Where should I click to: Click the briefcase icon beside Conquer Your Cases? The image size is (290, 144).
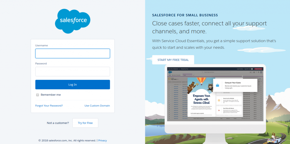[217, 85]
